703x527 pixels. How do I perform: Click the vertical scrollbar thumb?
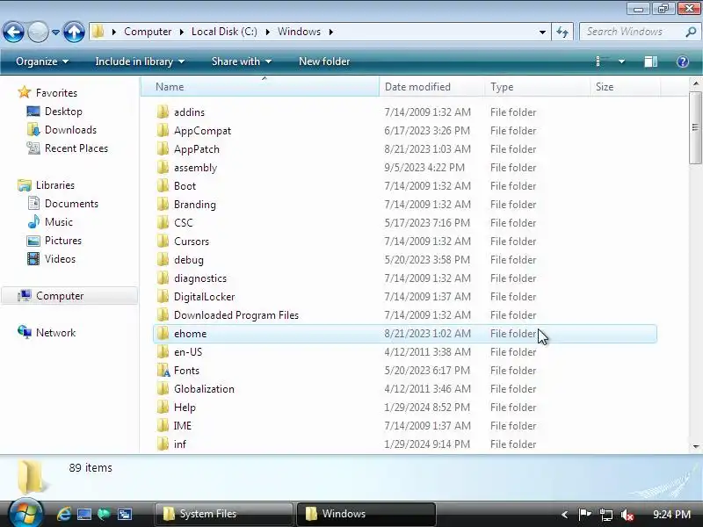pyautogui.click(x=695, y=127)
